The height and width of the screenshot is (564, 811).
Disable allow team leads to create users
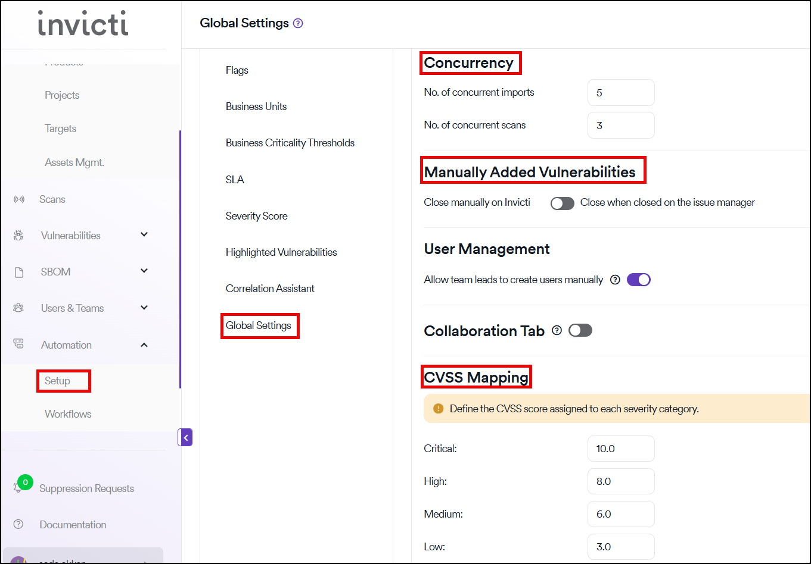click(x=638, y=280)
